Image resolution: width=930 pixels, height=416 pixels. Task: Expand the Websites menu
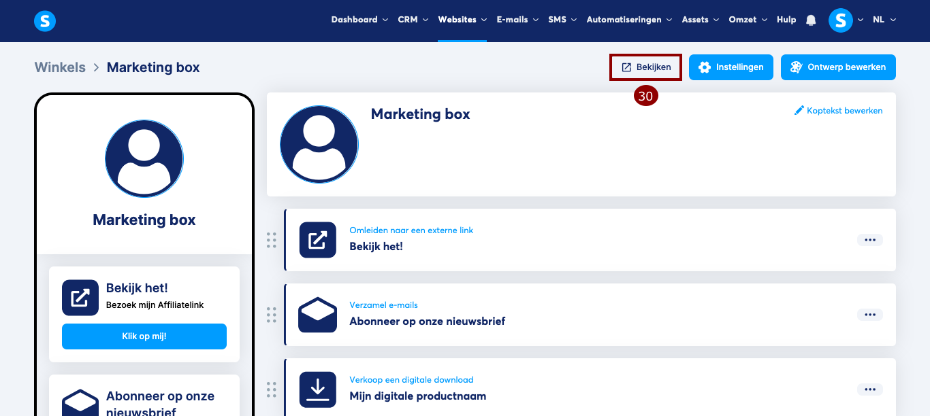point(462,20)
